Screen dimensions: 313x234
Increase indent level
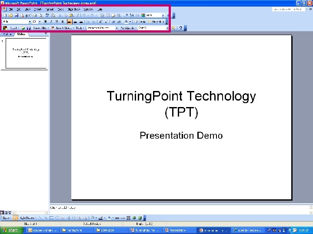119,22
